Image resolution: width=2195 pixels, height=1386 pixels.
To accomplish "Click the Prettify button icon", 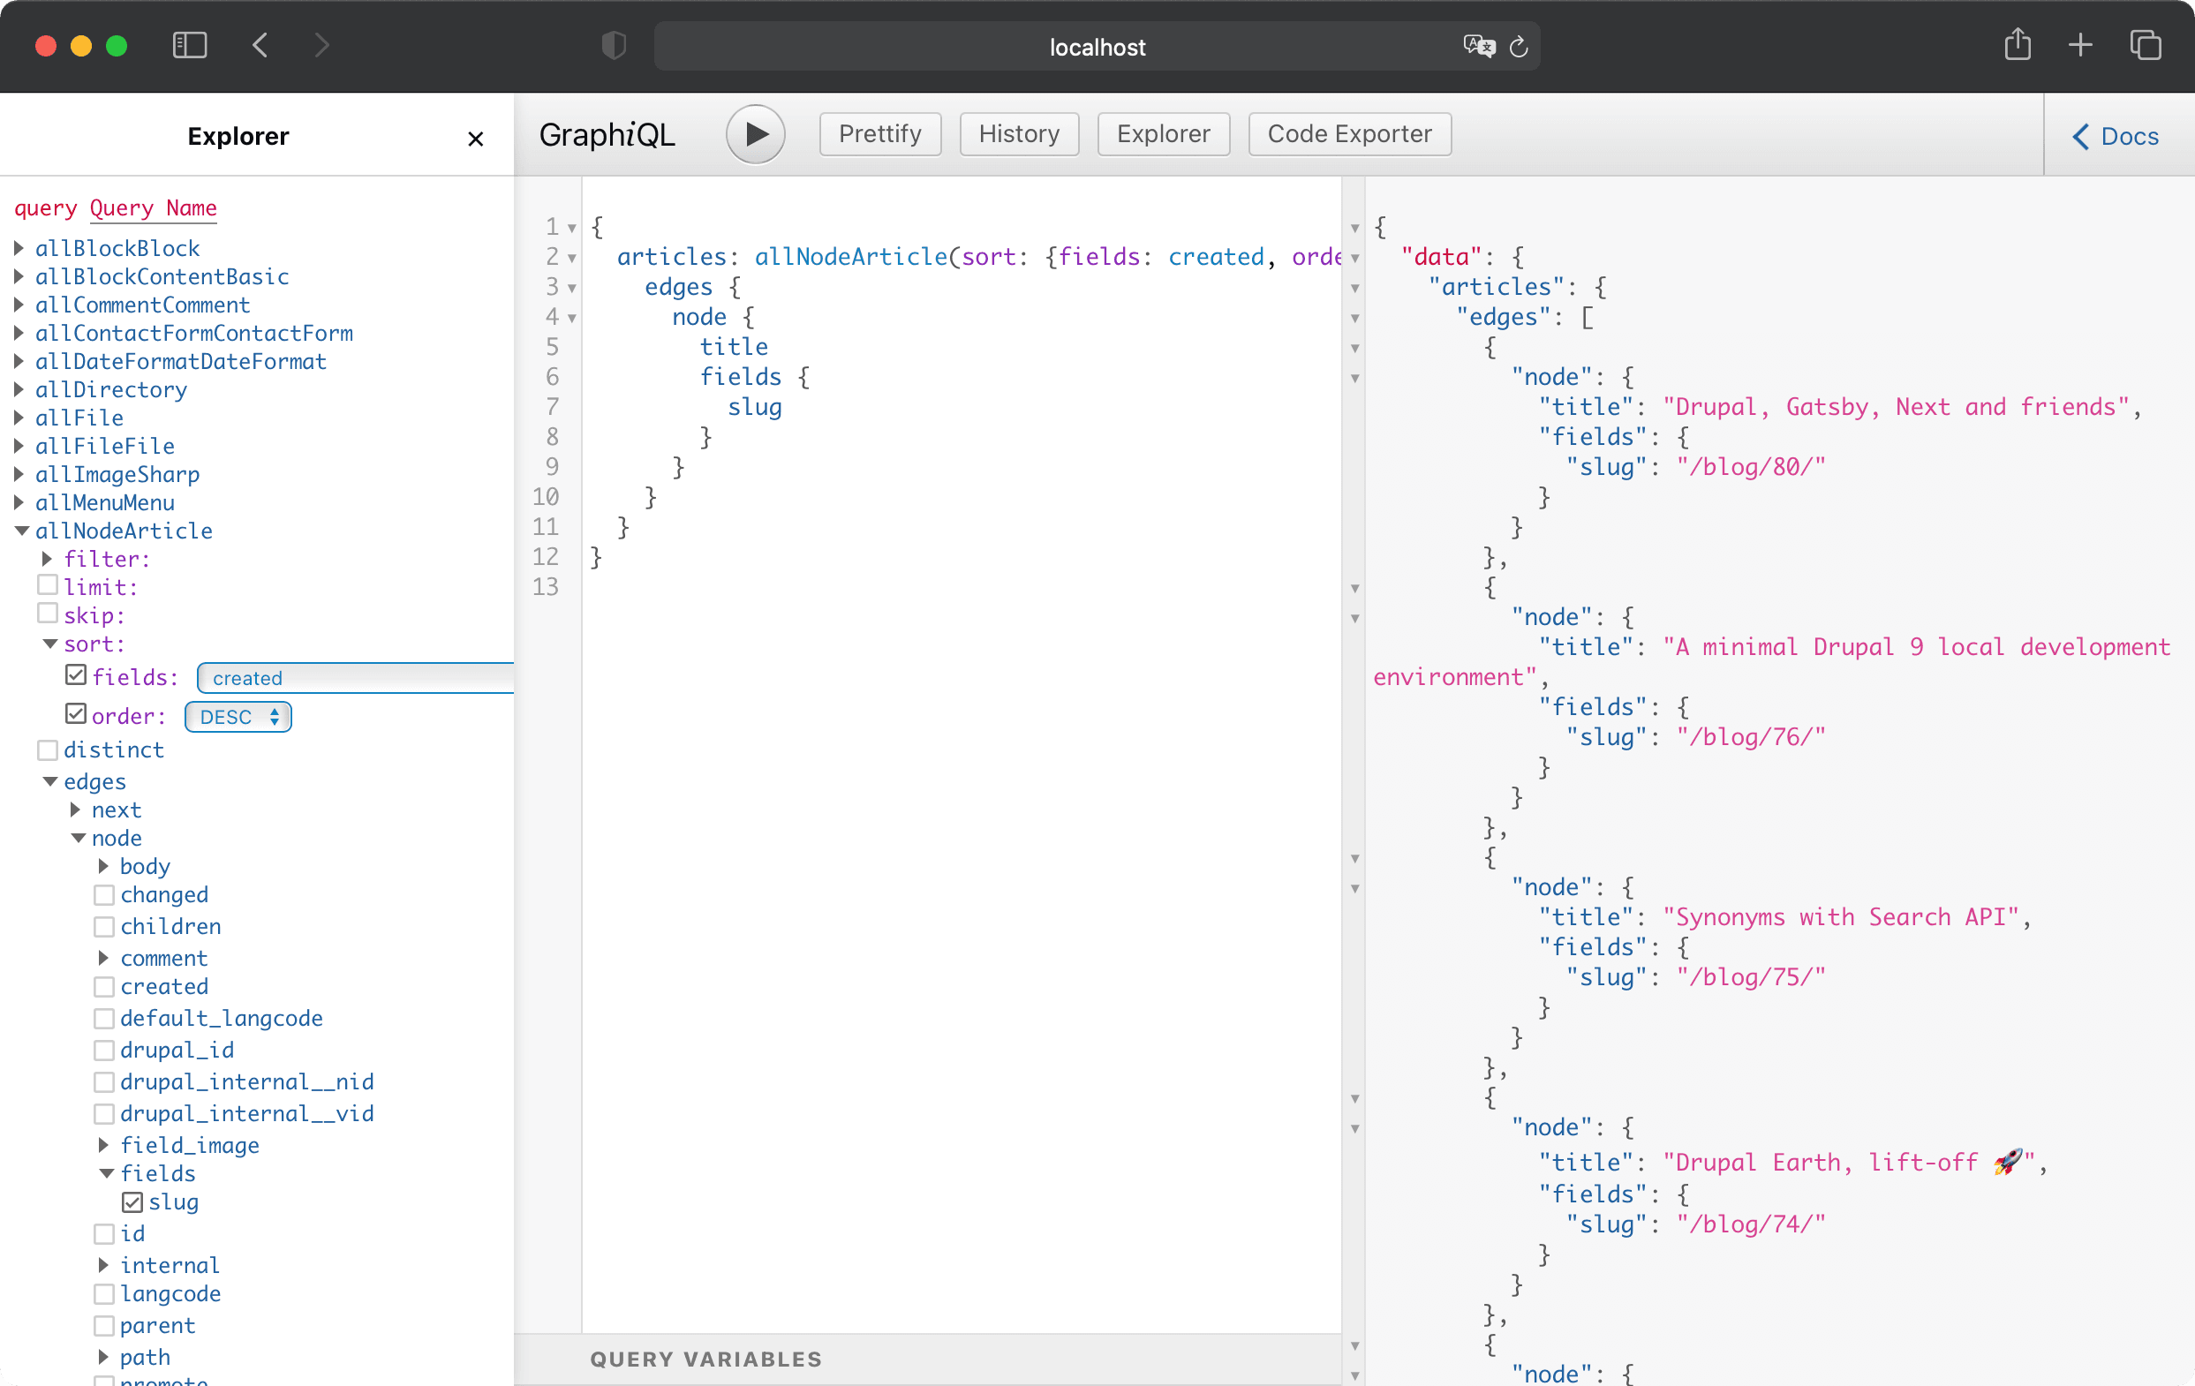I will click(879, 134).
